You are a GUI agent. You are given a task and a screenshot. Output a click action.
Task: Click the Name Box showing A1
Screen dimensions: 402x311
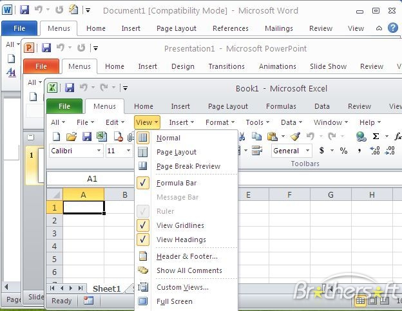[x=91, y=178]
